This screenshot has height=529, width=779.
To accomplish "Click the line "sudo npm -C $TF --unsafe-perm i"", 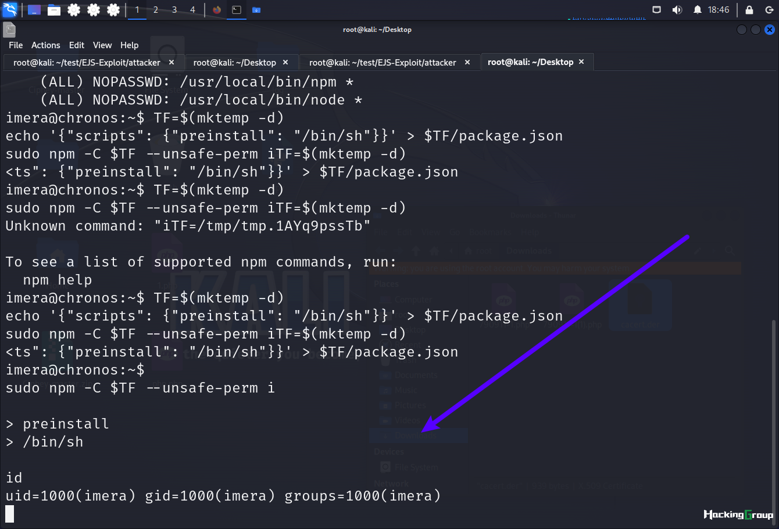I will 140,388.
